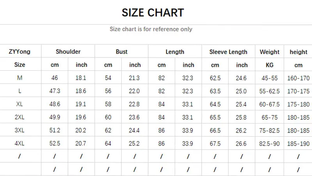
Task: Click the 'Size chart is for reference only' note
Action: (151, 29)
